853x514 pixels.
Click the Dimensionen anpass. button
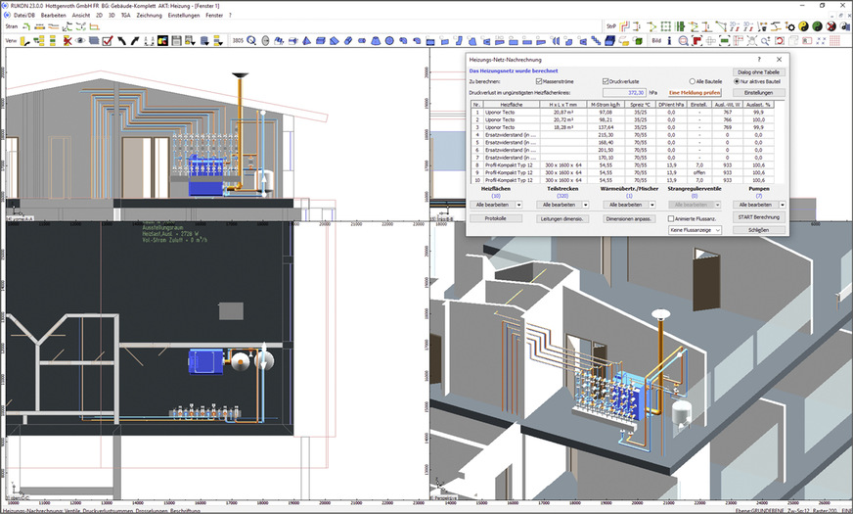(x=628, y=218)
